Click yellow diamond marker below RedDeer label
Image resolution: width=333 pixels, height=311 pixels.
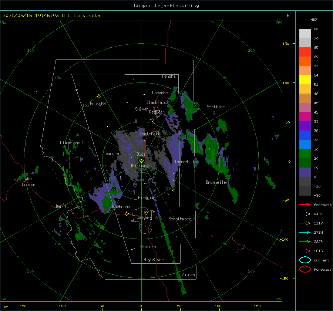[x=152, y=120]
